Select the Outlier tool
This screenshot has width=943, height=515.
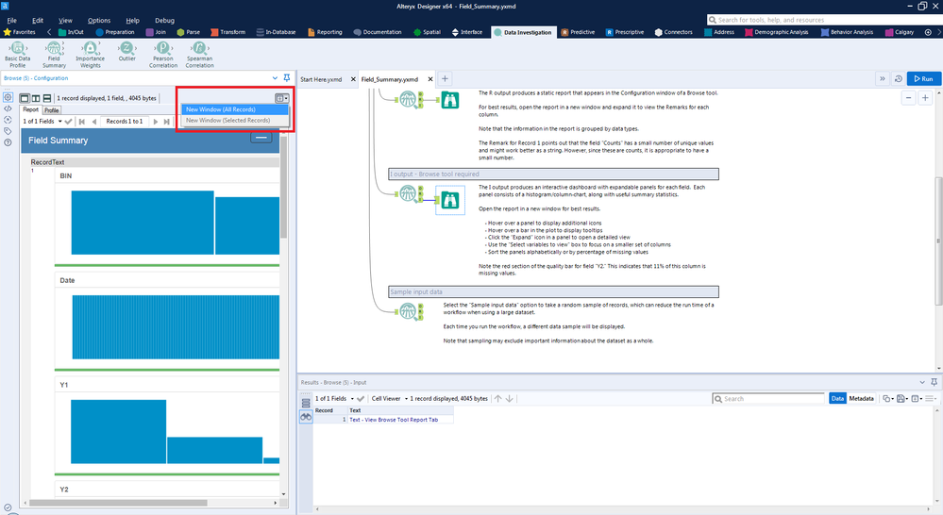point(126,52)
